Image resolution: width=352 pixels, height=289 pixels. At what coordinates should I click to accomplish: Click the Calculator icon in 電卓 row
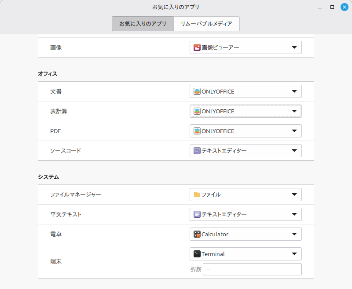197,234
